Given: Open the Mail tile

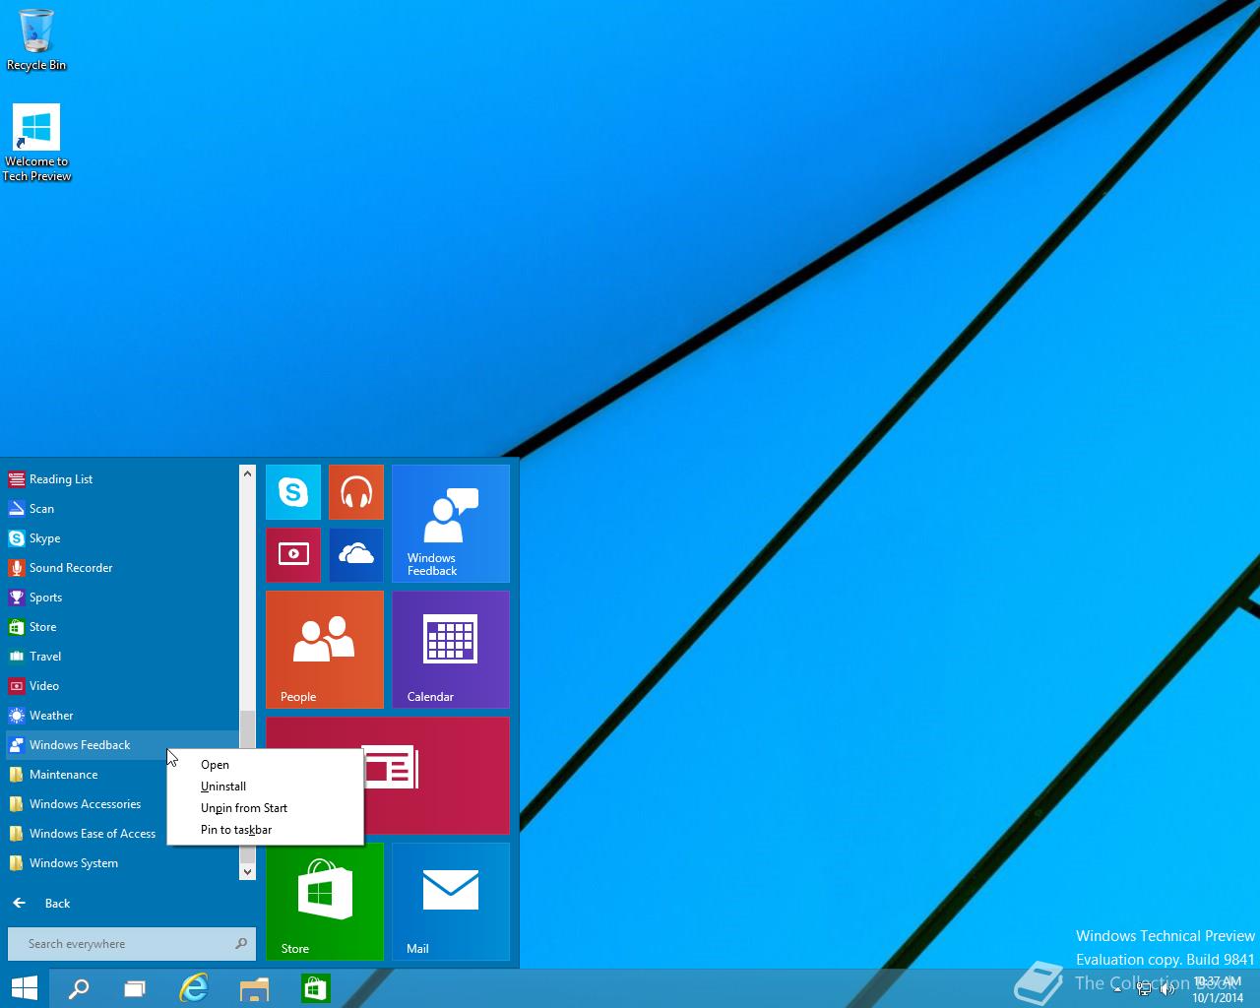Looking at the screenshot, I should pyautogui.click(x=451, y=902).
